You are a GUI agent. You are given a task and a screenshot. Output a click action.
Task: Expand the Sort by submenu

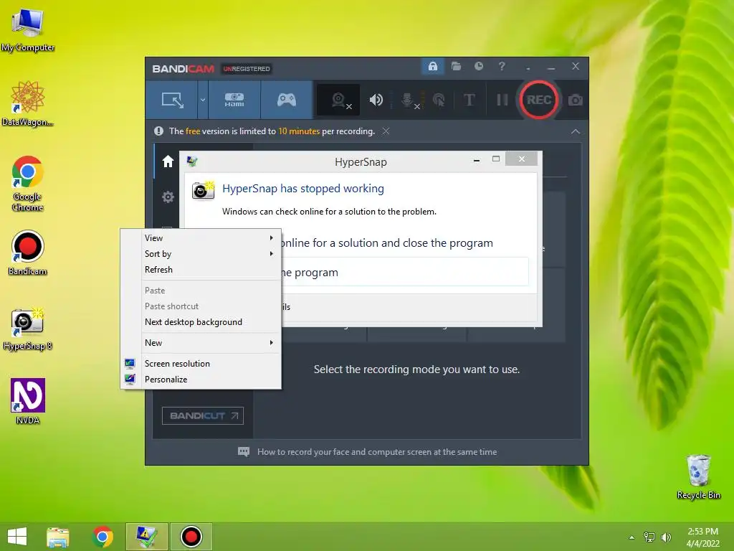coord(201,254)
